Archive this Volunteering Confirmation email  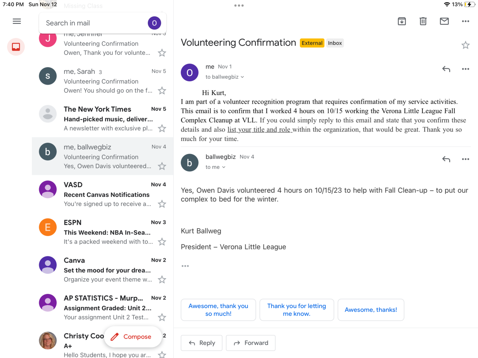[402, 21]
